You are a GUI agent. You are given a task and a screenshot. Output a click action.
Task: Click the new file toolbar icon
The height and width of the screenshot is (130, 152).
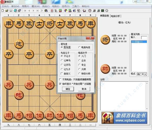click(x=3, y=11)
